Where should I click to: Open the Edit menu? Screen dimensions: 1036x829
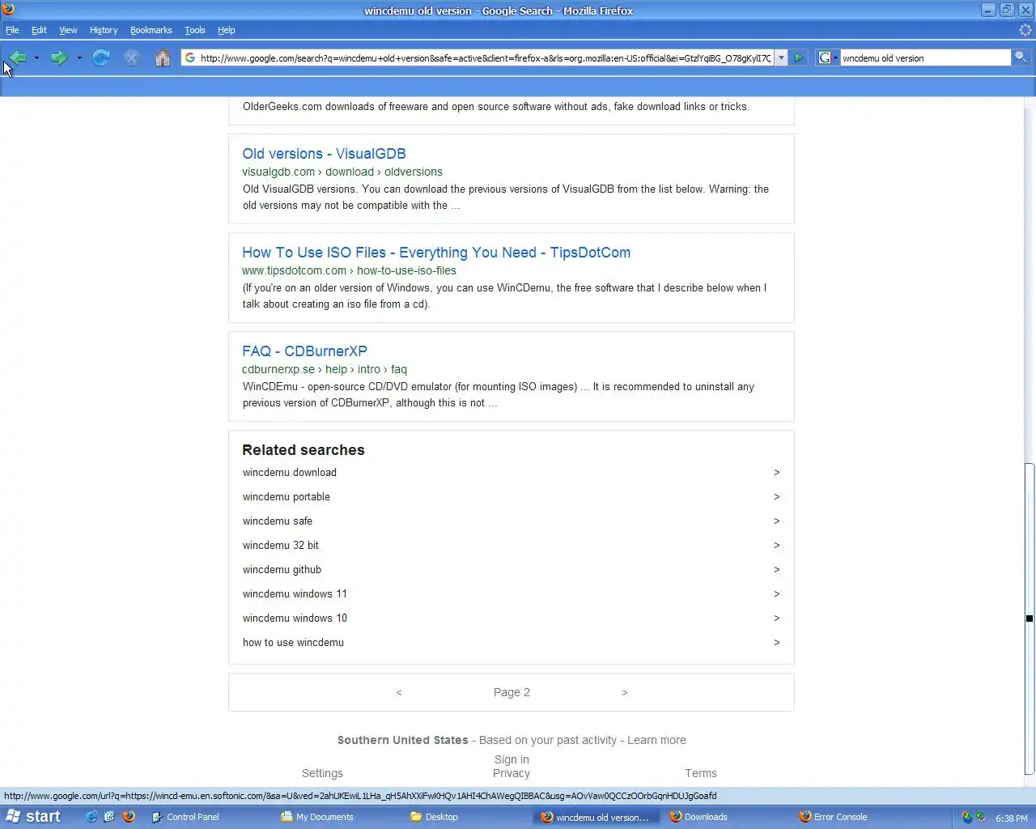pyautogui.click(x=39, y=30)
